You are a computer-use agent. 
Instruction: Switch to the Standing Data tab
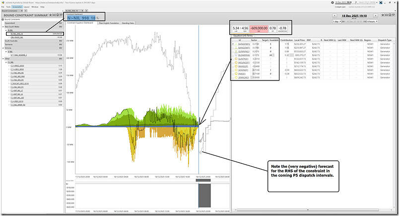pyautogui.click(x=129, y=23)
